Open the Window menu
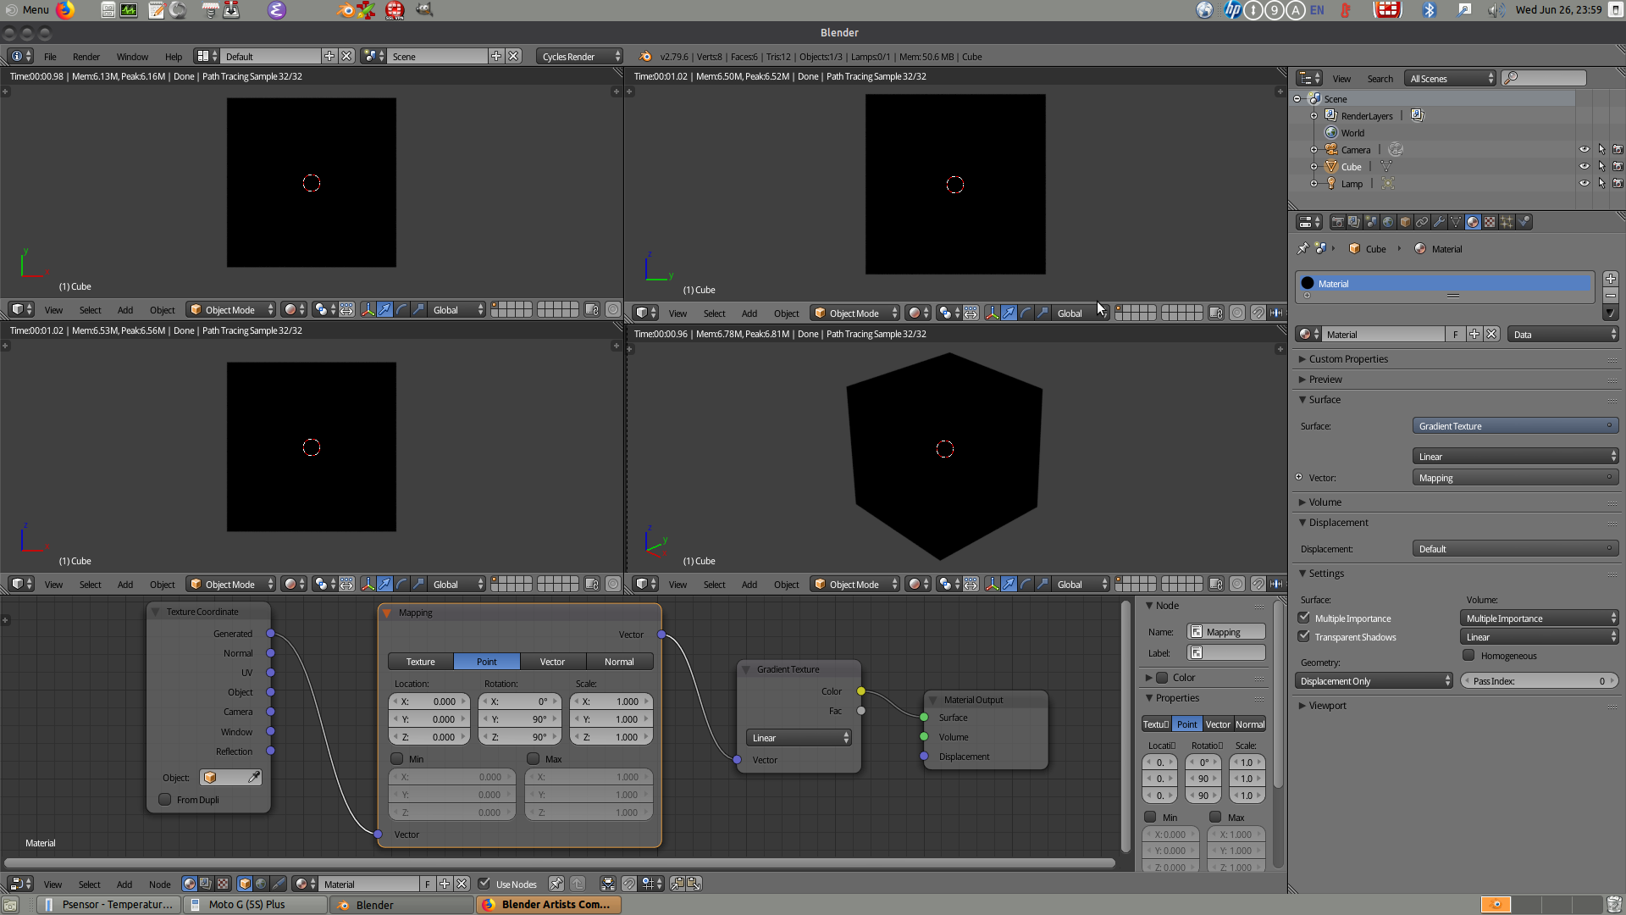This screenshot has height=915, width=1626. click(x=132, y=57)
